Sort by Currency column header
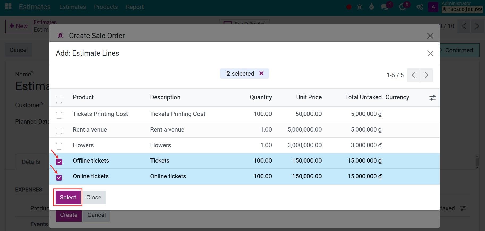This screenshot has width=485, height=231. 397,97
